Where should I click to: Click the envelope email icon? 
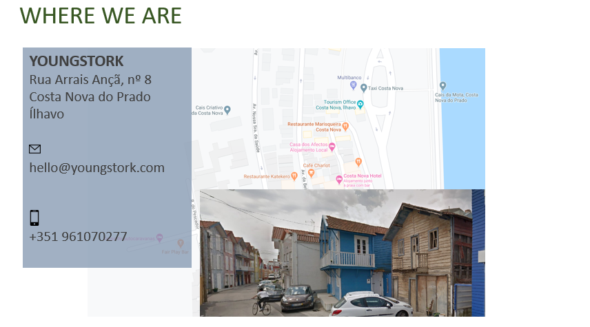(x=34, y=149)
